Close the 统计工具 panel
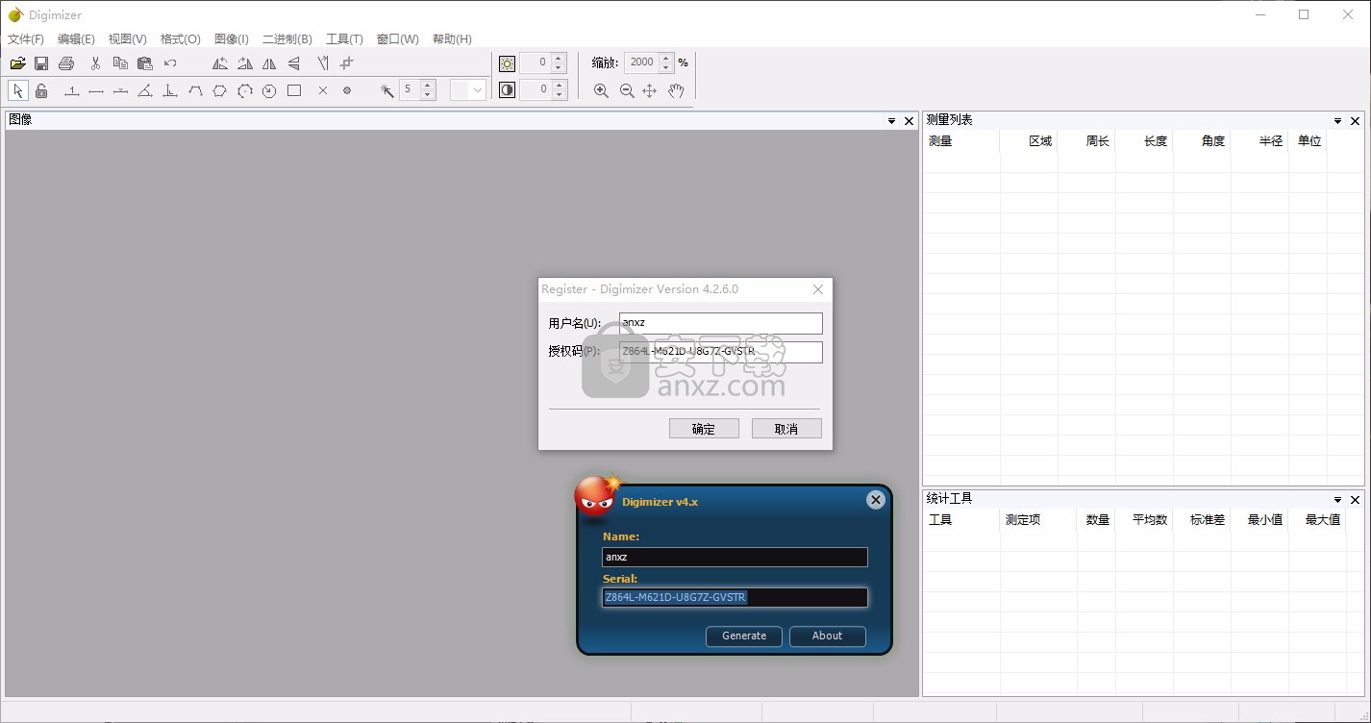 point(1355,500)
